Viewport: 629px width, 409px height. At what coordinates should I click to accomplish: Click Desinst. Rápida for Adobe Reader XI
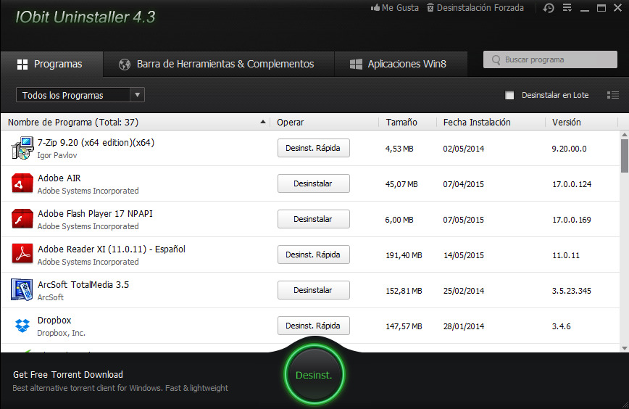click(x=313, y=255)
